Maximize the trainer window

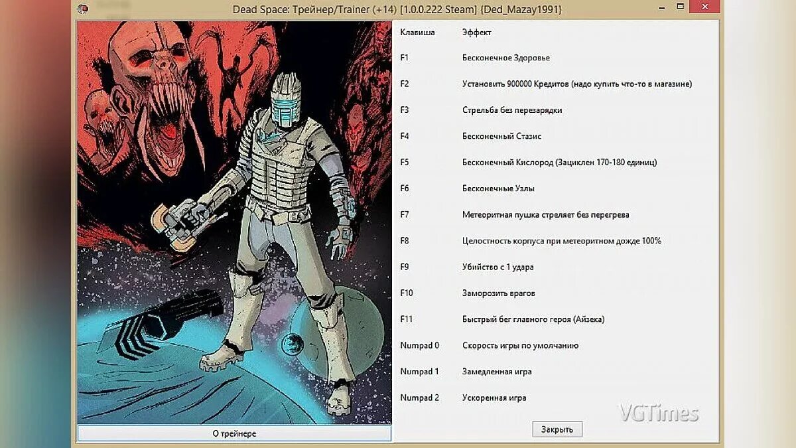680,8
